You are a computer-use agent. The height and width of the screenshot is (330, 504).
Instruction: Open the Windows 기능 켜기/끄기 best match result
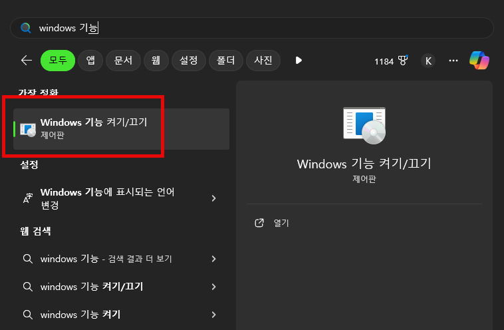coord(121,129)
